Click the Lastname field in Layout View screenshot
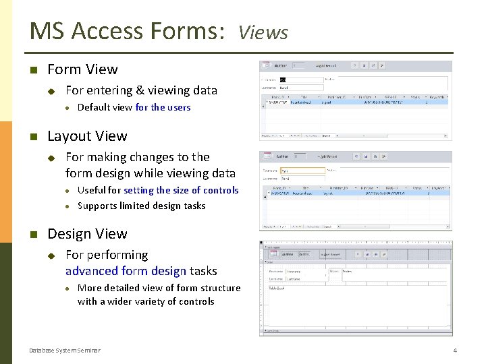The width and height of the screenshot is (486, 364). click(303, 179)
